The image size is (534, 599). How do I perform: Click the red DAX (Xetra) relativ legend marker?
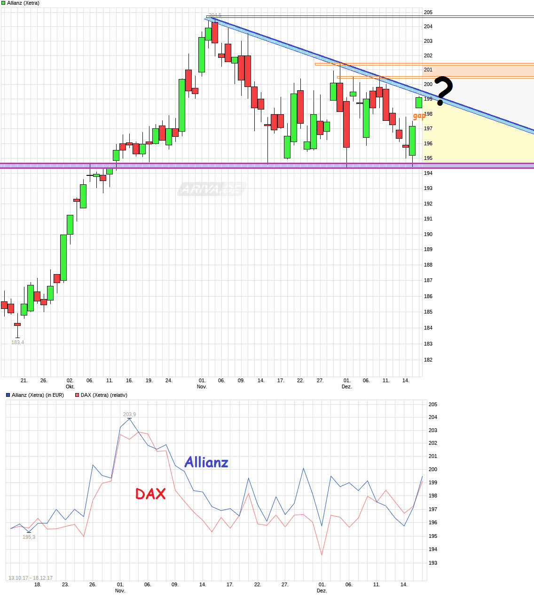[x=76, y=395]
